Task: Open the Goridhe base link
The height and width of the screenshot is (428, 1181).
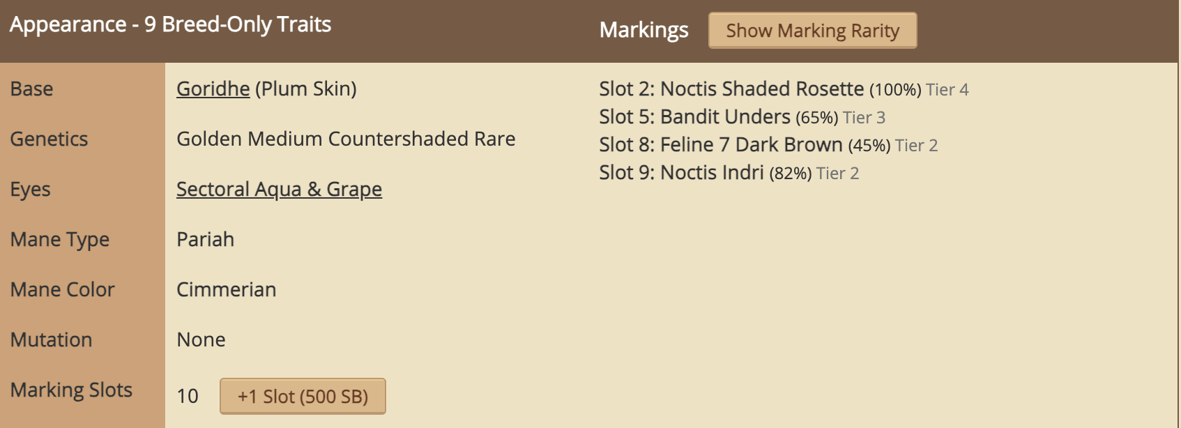Action: click(x=213, y=89)
